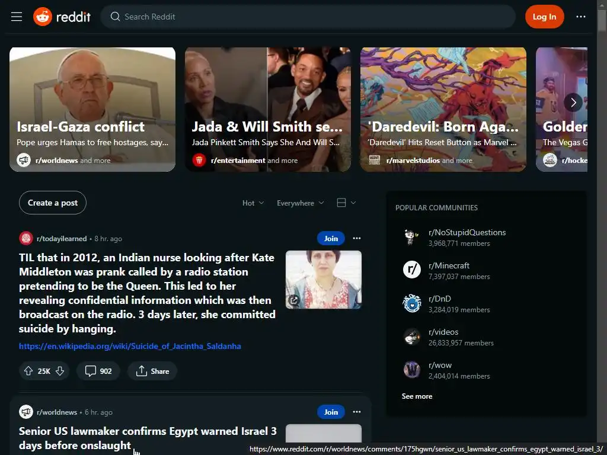Downvote the TIL Indian nurse post
Viewport: 607px width, 455px height.
(x=60, y=371)
